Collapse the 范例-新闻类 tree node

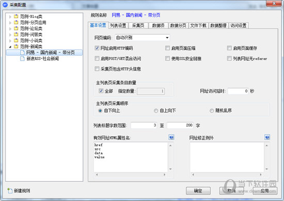coord(10,47)
